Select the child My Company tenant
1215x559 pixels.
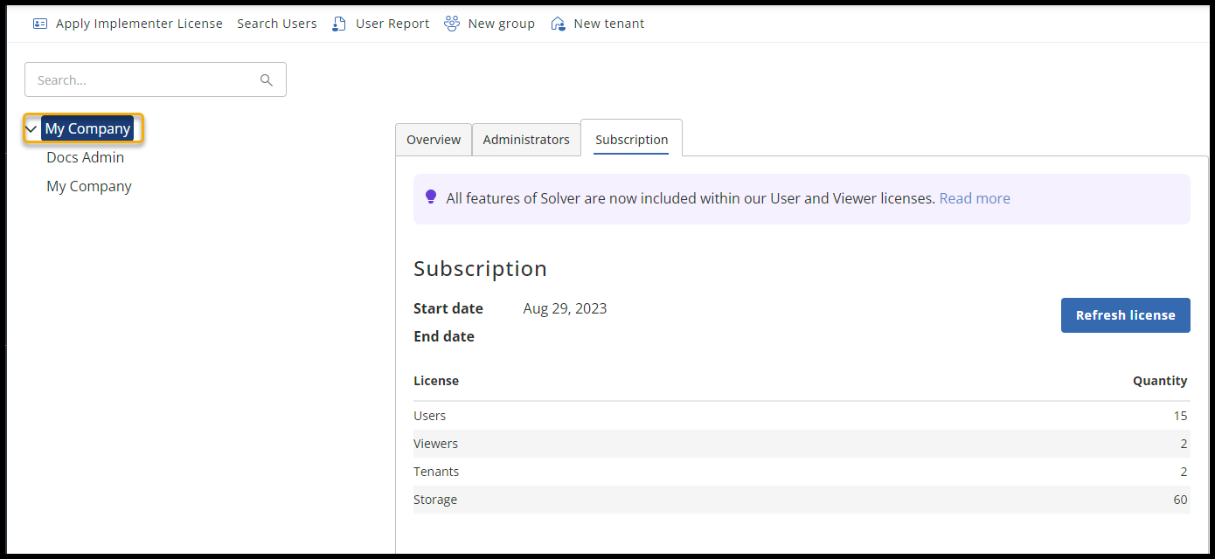click(89, 186)
